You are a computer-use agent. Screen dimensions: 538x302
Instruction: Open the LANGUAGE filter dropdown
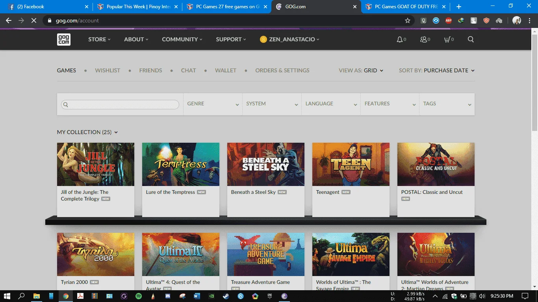(x=331, y=104)
